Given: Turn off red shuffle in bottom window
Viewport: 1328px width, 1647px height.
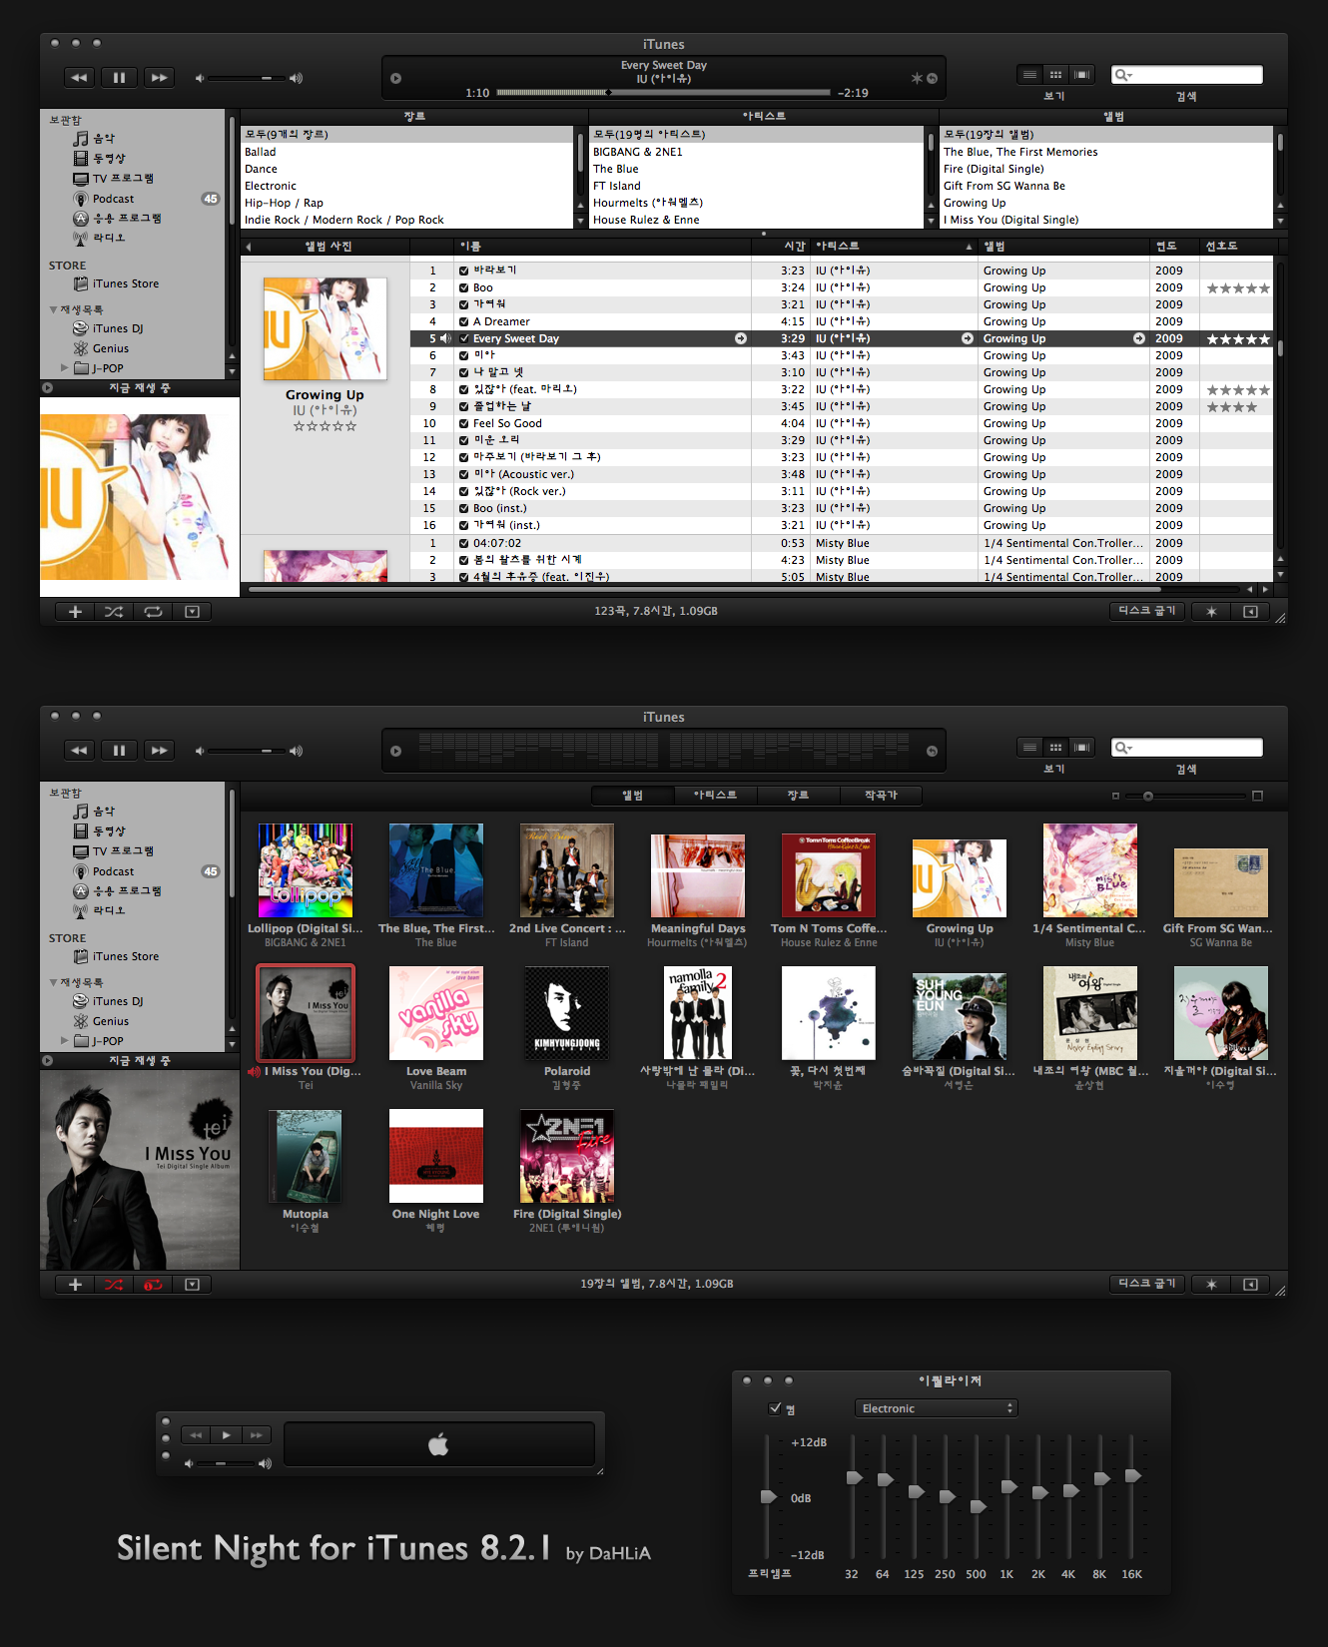Looking at the screenshot, I should [x=114, y=1285].
